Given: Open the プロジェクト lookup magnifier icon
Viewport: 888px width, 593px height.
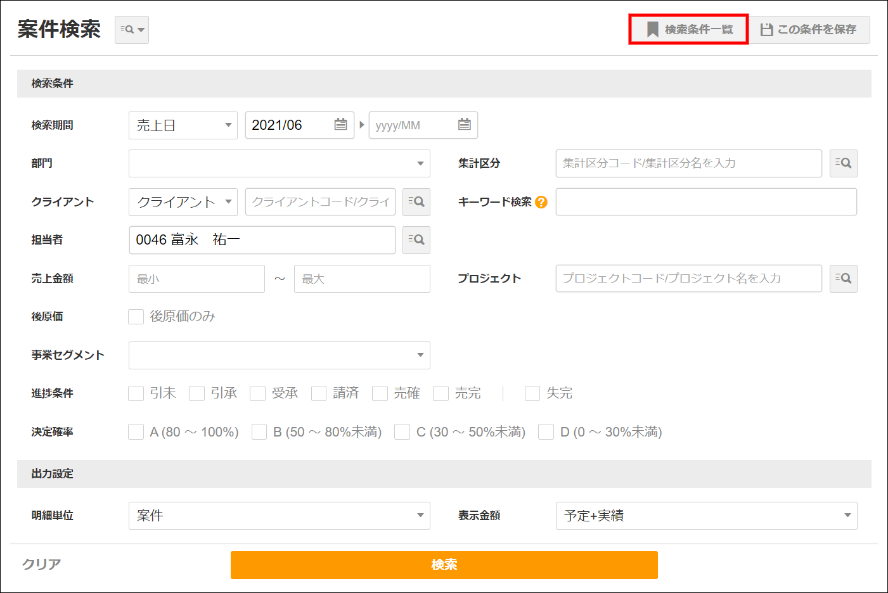Looking at the screenshot, I should coord(843,278).
